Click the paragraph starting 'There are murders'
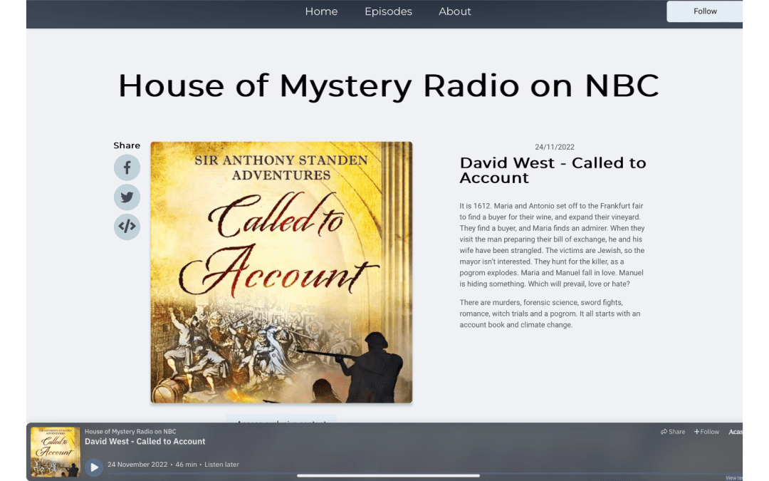 pyautogui.click(x=550, y=314)
